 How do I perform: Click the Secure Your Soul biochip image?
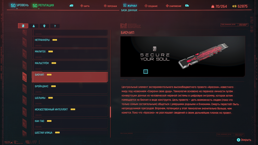(182, 56)
